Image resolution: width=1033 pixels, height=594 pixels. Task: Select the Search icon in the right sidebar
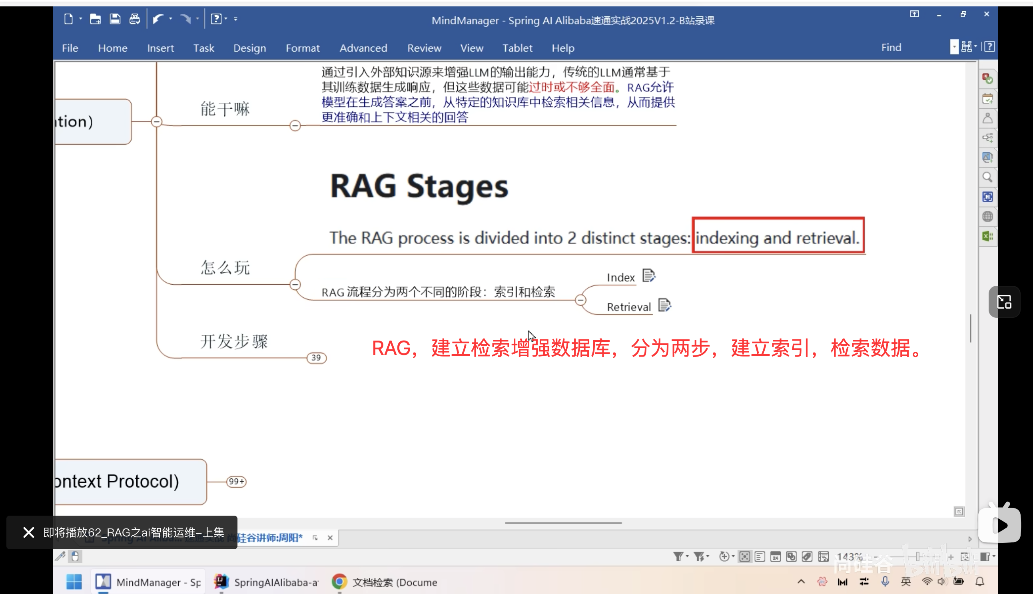point(987,177)
